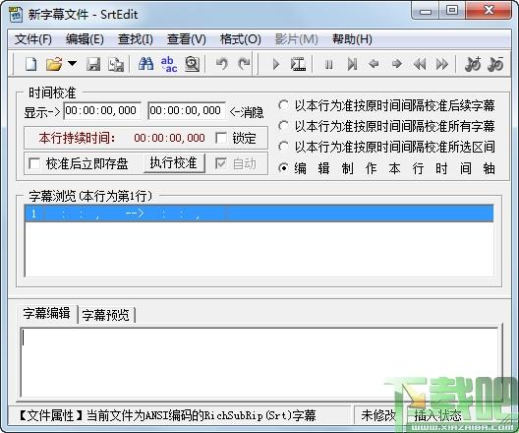Enable 校准后立即存盘 checkbox
This screenshot has width=519, height=433.
point(34,163)
